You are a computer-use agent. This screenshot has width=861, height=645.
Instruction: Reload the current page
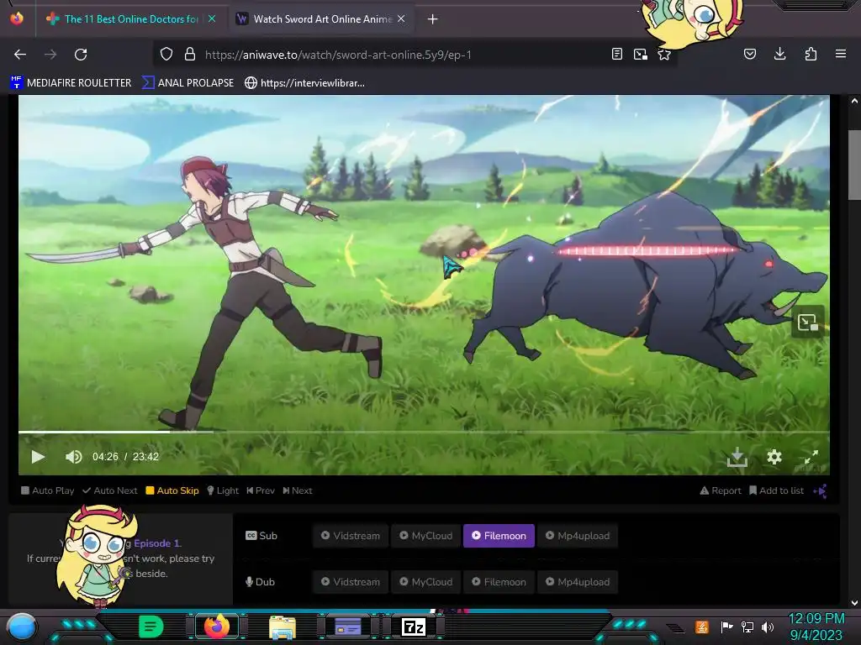(81, 55)
